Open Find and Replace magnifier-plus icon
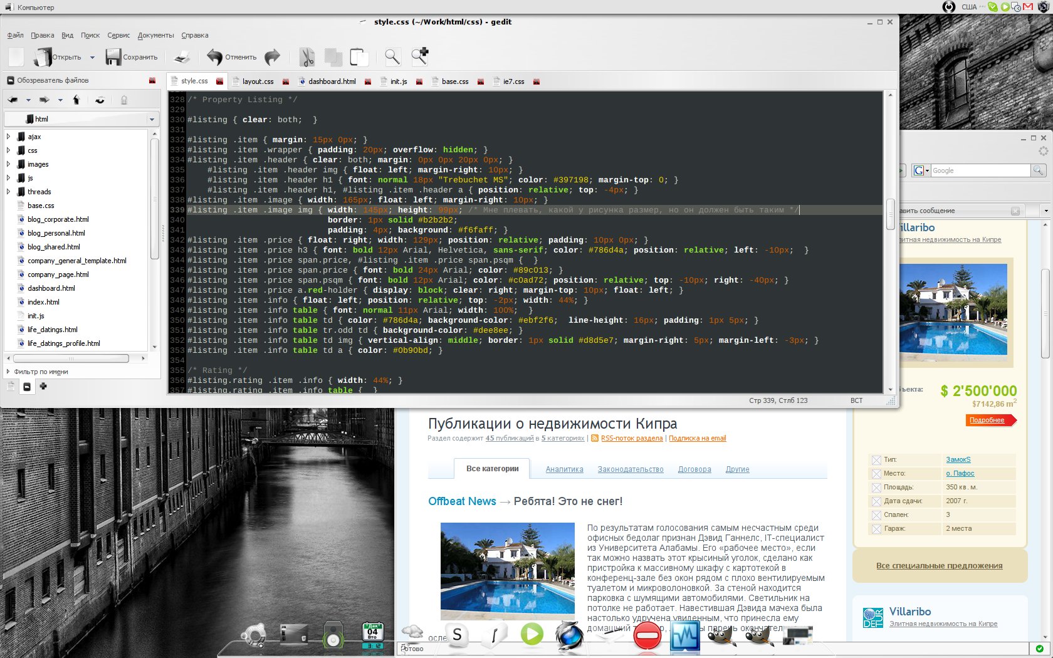This screenshot has height=658, width=1053. point(419,56)
